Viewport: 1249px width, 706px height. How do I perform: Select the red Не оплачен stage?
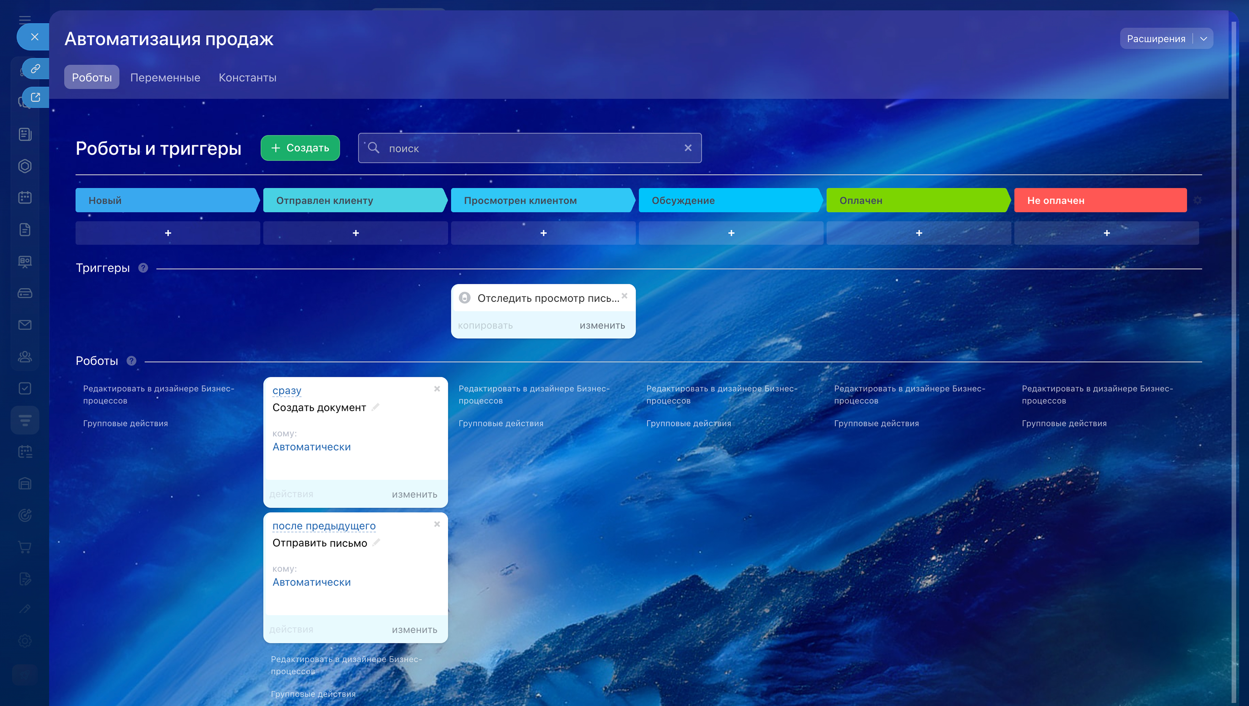(x=1100, y=200)
